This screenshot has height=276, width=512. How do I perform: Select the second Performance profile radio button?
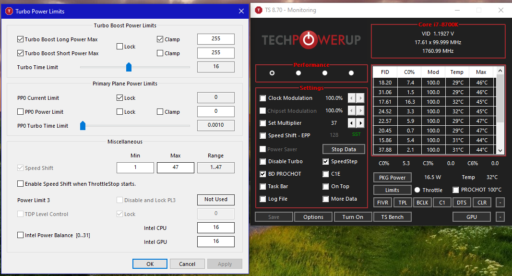coord(298,73)
